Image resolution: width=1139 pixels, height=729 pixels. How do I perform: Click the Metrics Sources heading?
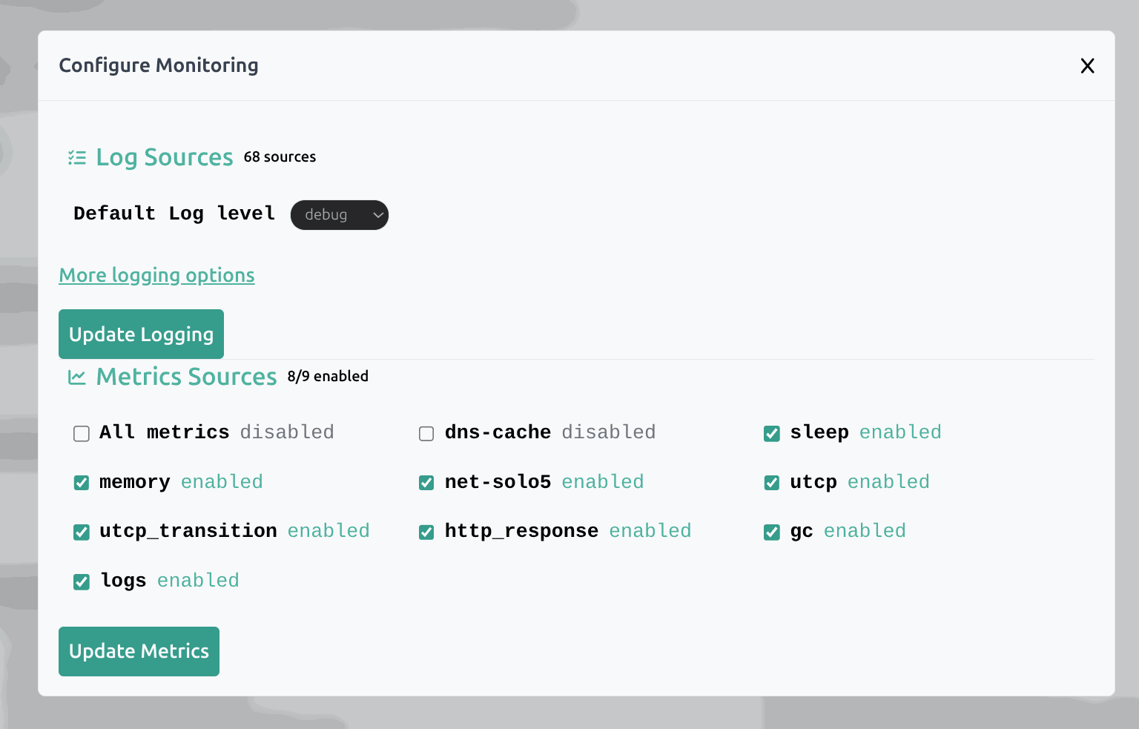[x=187, y=377]
